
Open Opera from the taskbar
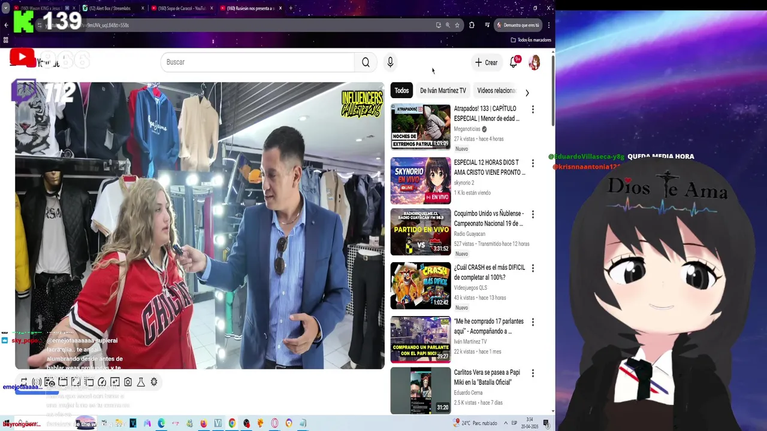tap(275, 424)
